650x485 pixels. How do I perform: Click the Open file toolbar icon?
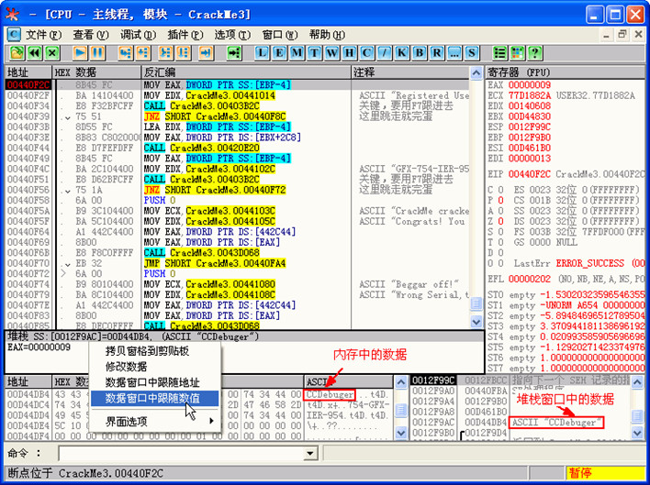(17, 52)
